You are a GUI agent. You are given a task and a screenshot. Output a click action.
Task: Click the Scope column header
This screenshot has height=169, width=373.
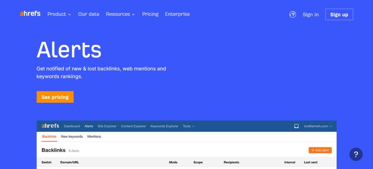click(198, 162)
